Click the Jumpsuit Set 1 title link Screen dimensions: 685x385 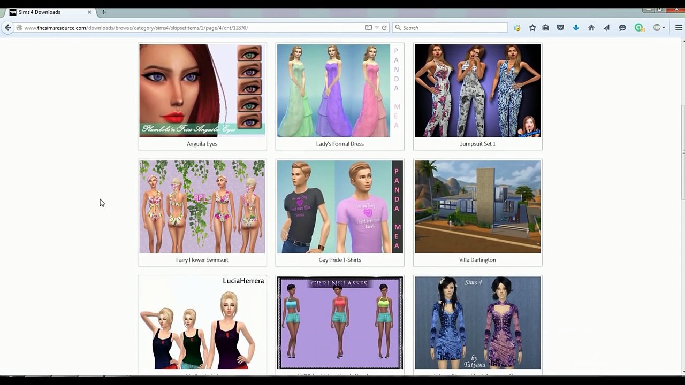pos(478,144)
